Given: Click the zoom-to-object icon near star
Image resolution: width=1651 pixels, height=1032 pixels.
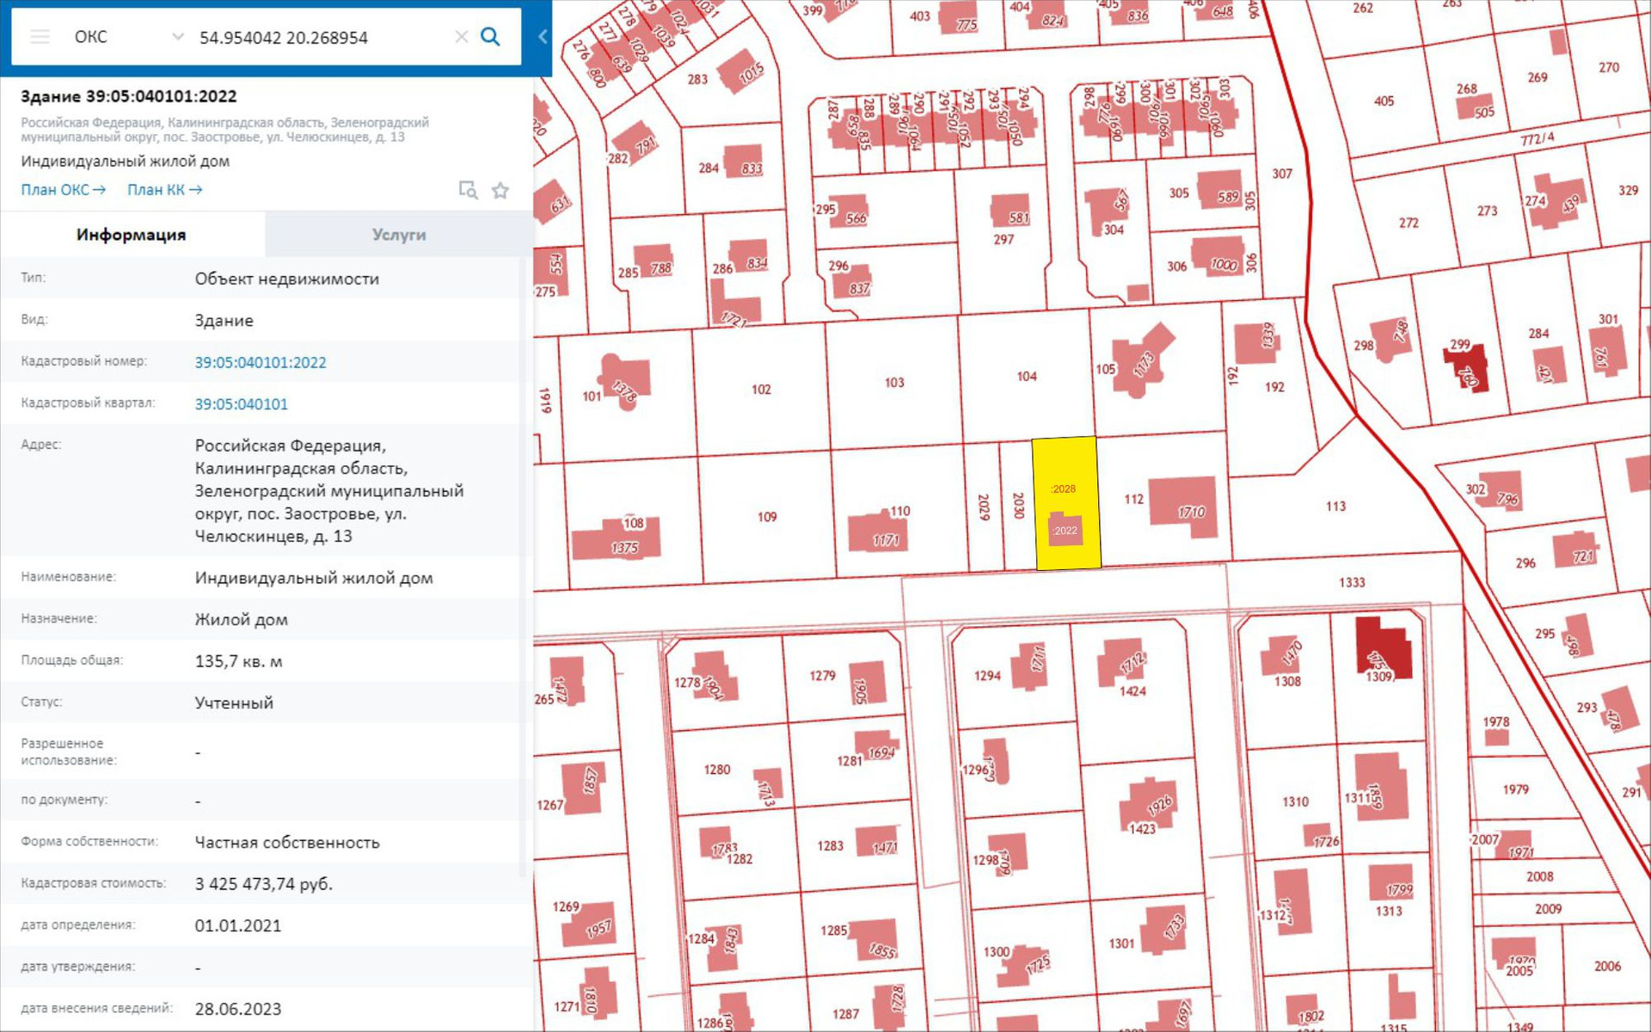Looking at the screenshot, I should [468, 190].
